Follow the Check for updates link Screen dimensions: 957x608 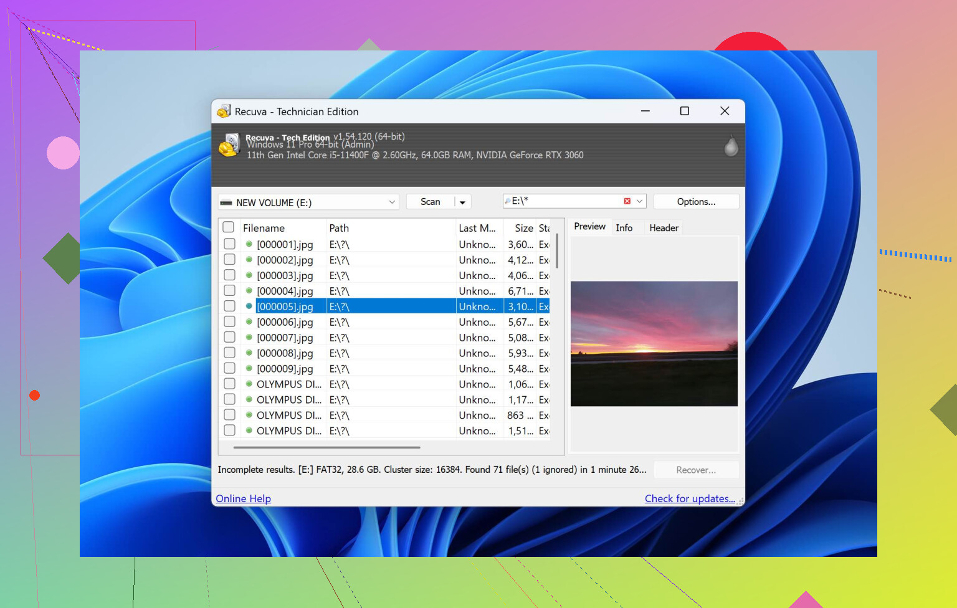click(690, 498)
